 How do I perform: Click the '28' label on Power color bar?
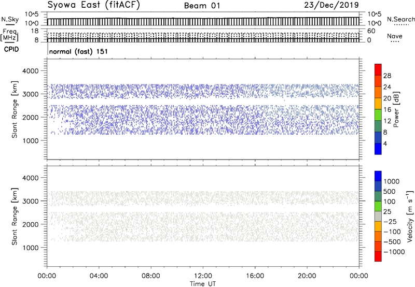pos(387,76)
